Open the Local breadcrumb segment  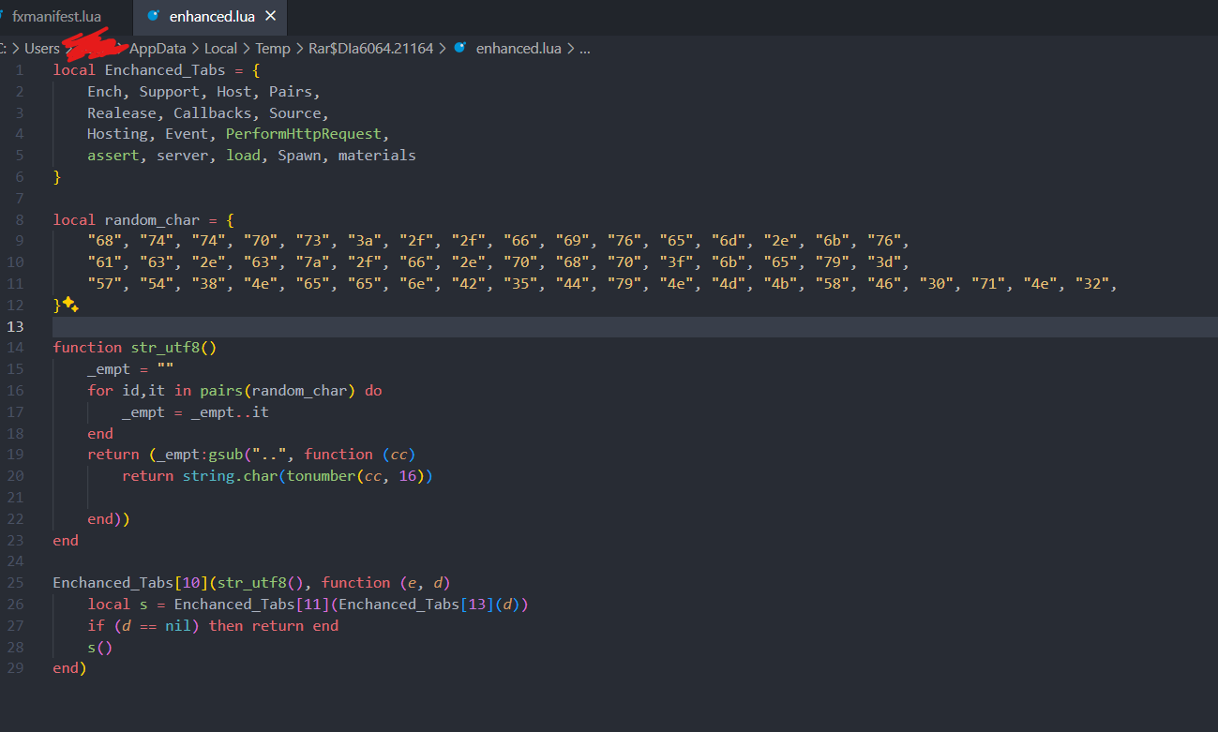click(x=220, y=48)
